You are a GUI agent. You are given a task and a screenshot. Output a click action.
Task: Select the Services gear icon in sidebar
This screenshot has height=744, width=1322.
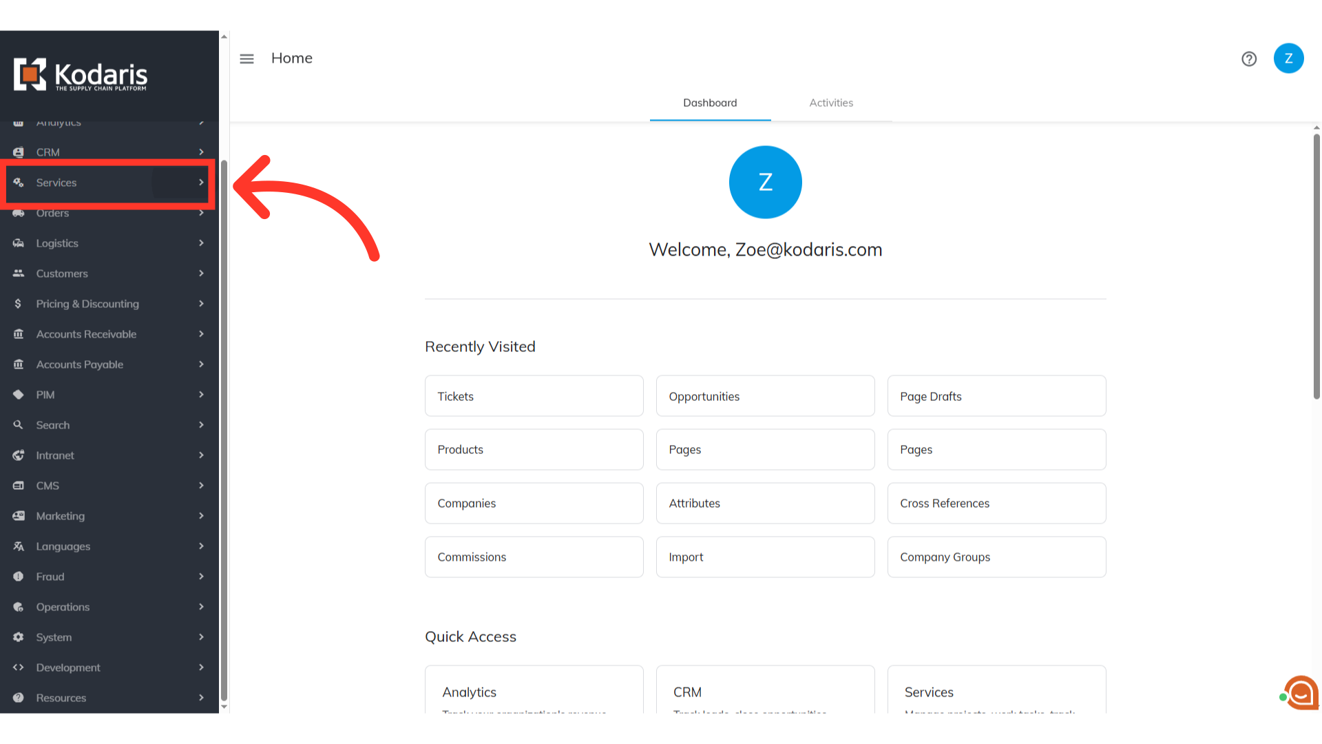(19, 183)
